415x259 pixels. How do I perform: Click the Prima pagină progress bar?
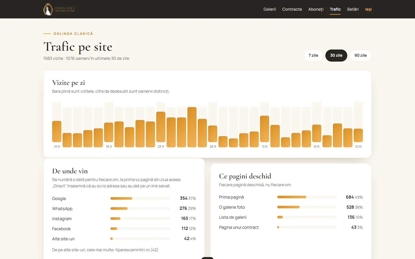pos(307,197)
